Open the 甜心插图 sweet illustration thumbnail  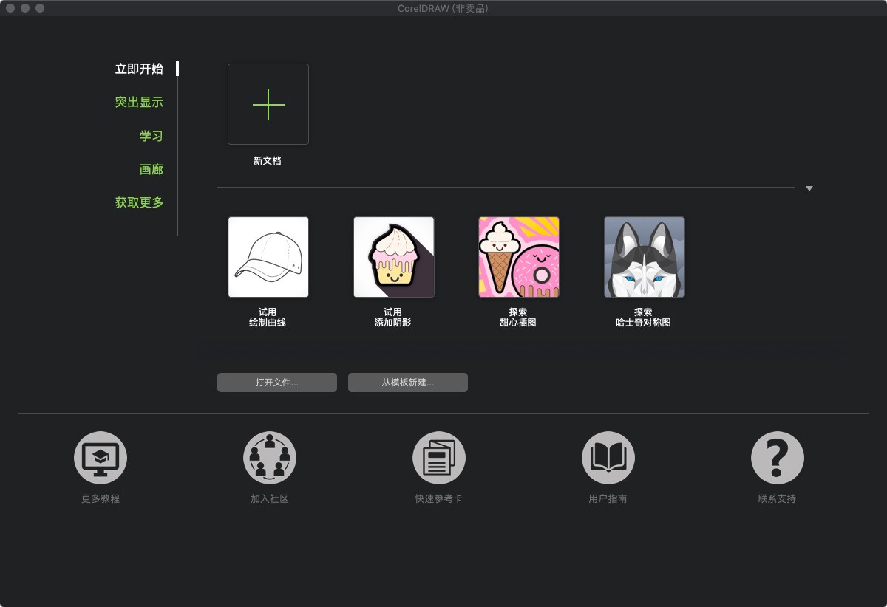(518, 256)
